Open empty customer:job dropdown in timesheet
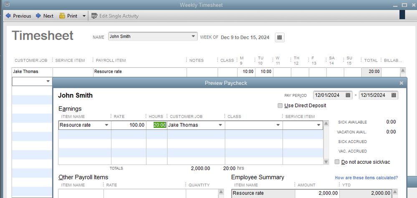 [48, 81]
